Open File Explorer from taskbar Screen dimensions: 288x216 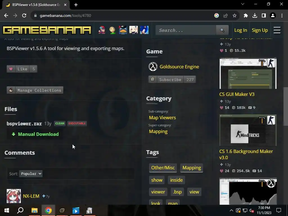(34, 210)
